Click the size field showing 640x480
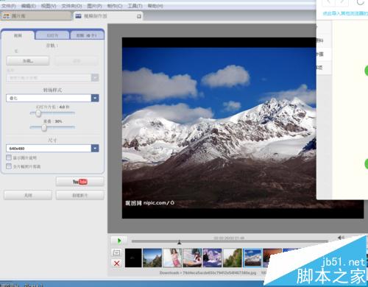The width and height of the screenshot is (368, 287). [49, 148]
